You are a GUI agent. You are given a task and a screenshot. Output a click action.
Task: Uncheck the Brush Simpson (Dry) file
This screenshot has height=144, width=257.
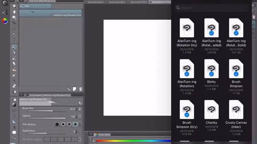point(187,115)
